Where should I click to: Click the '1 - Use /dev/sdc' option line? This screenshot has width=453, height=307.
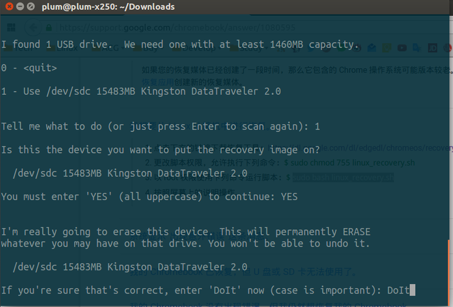click(x=140, y=92)
